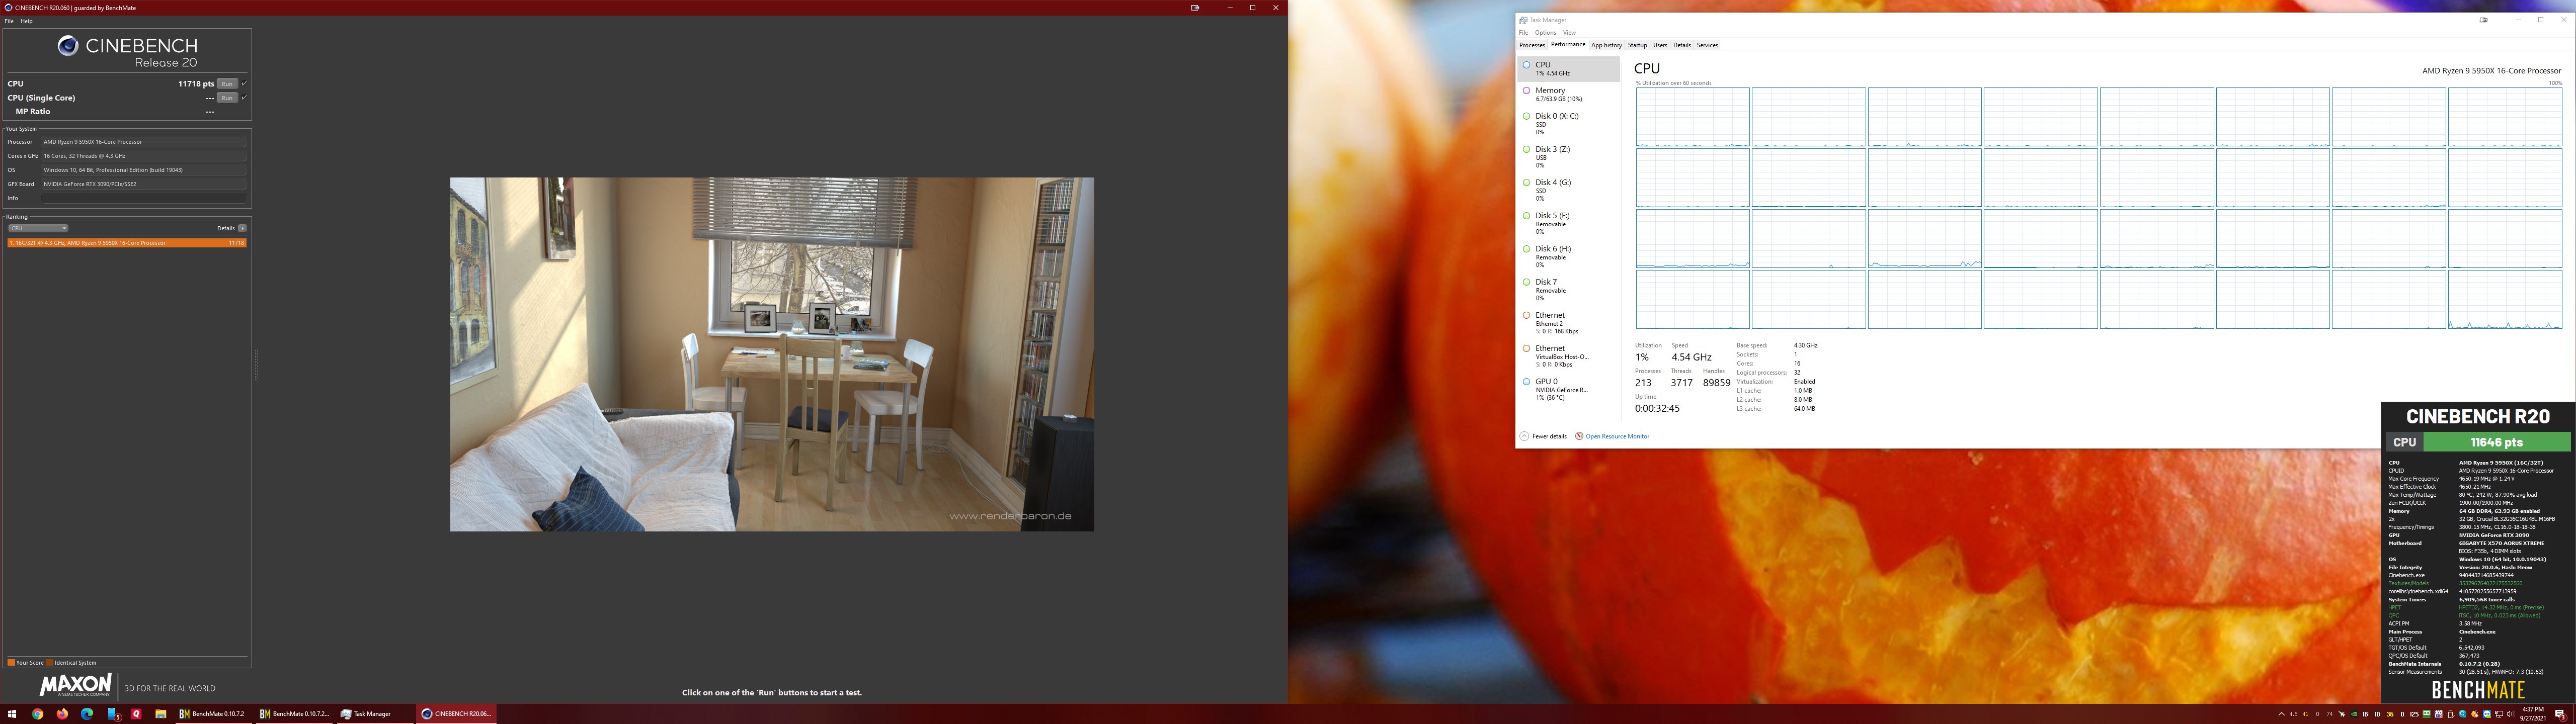
Task: Open the Cinebench Help menu
Action: [x=27, y=21]
